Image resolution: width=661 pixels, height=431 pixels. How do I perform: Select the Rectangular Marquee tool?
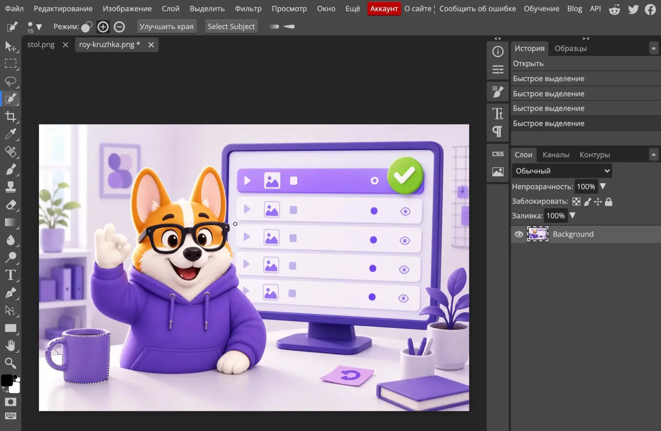[x=11, y=64]
